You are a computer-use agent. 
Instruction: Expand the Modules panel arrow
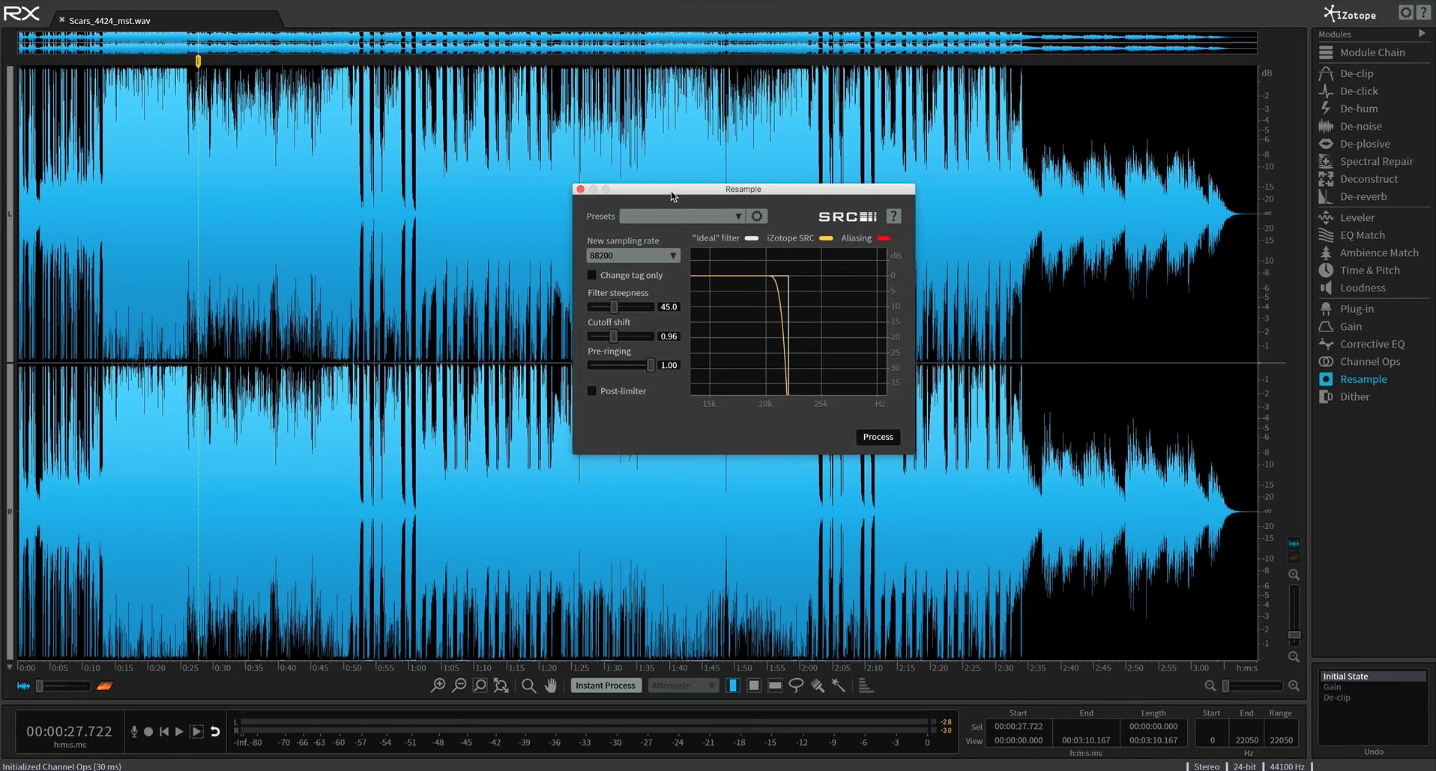[x=1422, y=34]
